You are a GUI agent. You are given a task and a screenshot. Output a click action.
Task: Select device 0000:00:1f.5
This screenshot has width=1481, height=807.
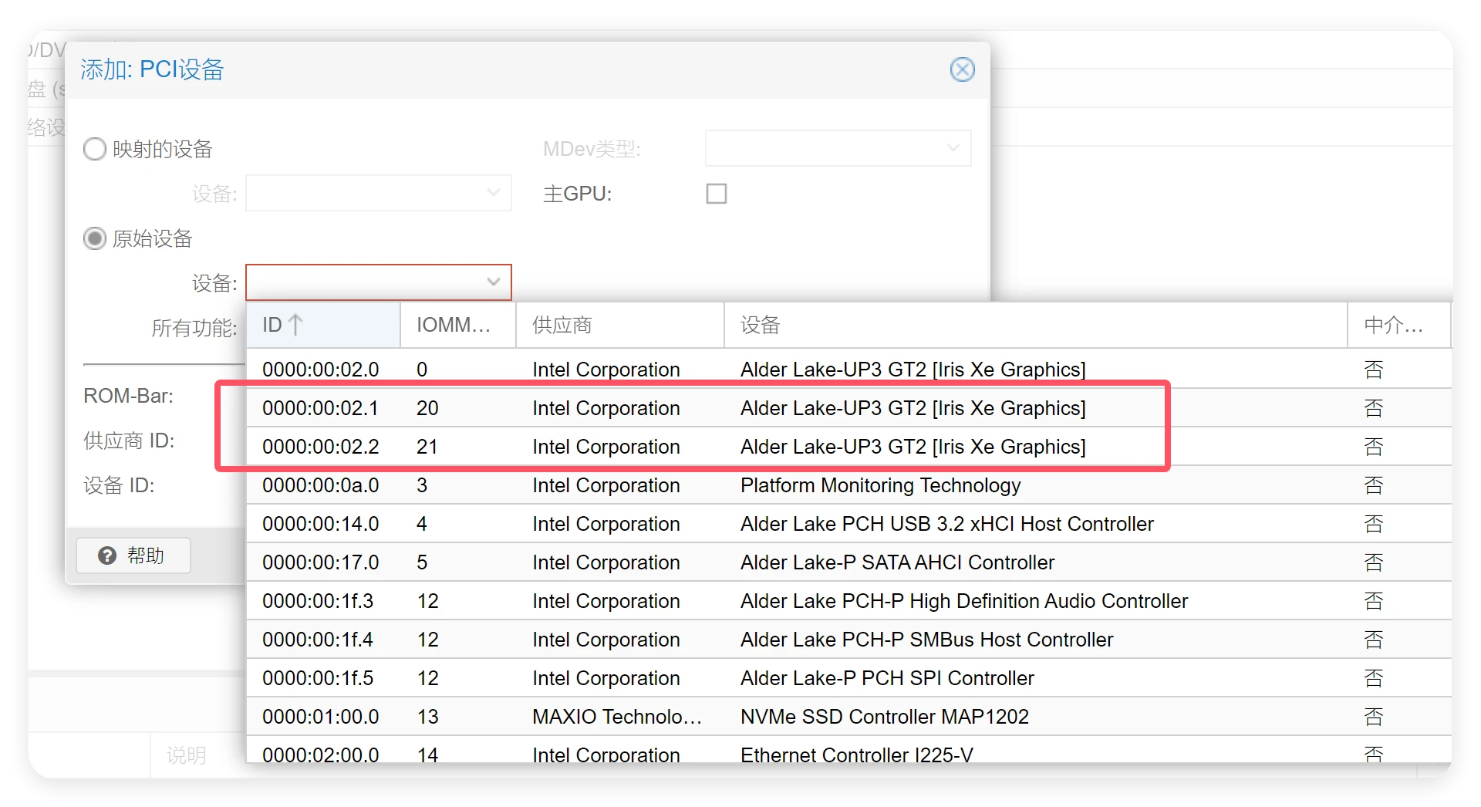click(x=848, y=678)
